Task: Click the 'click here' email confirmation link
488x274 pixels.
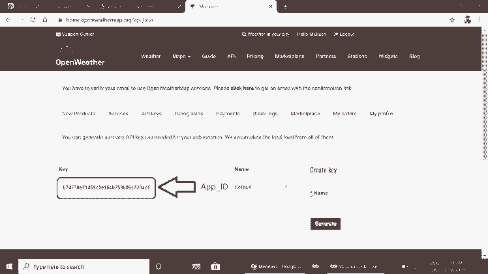Action: (242, 88)
